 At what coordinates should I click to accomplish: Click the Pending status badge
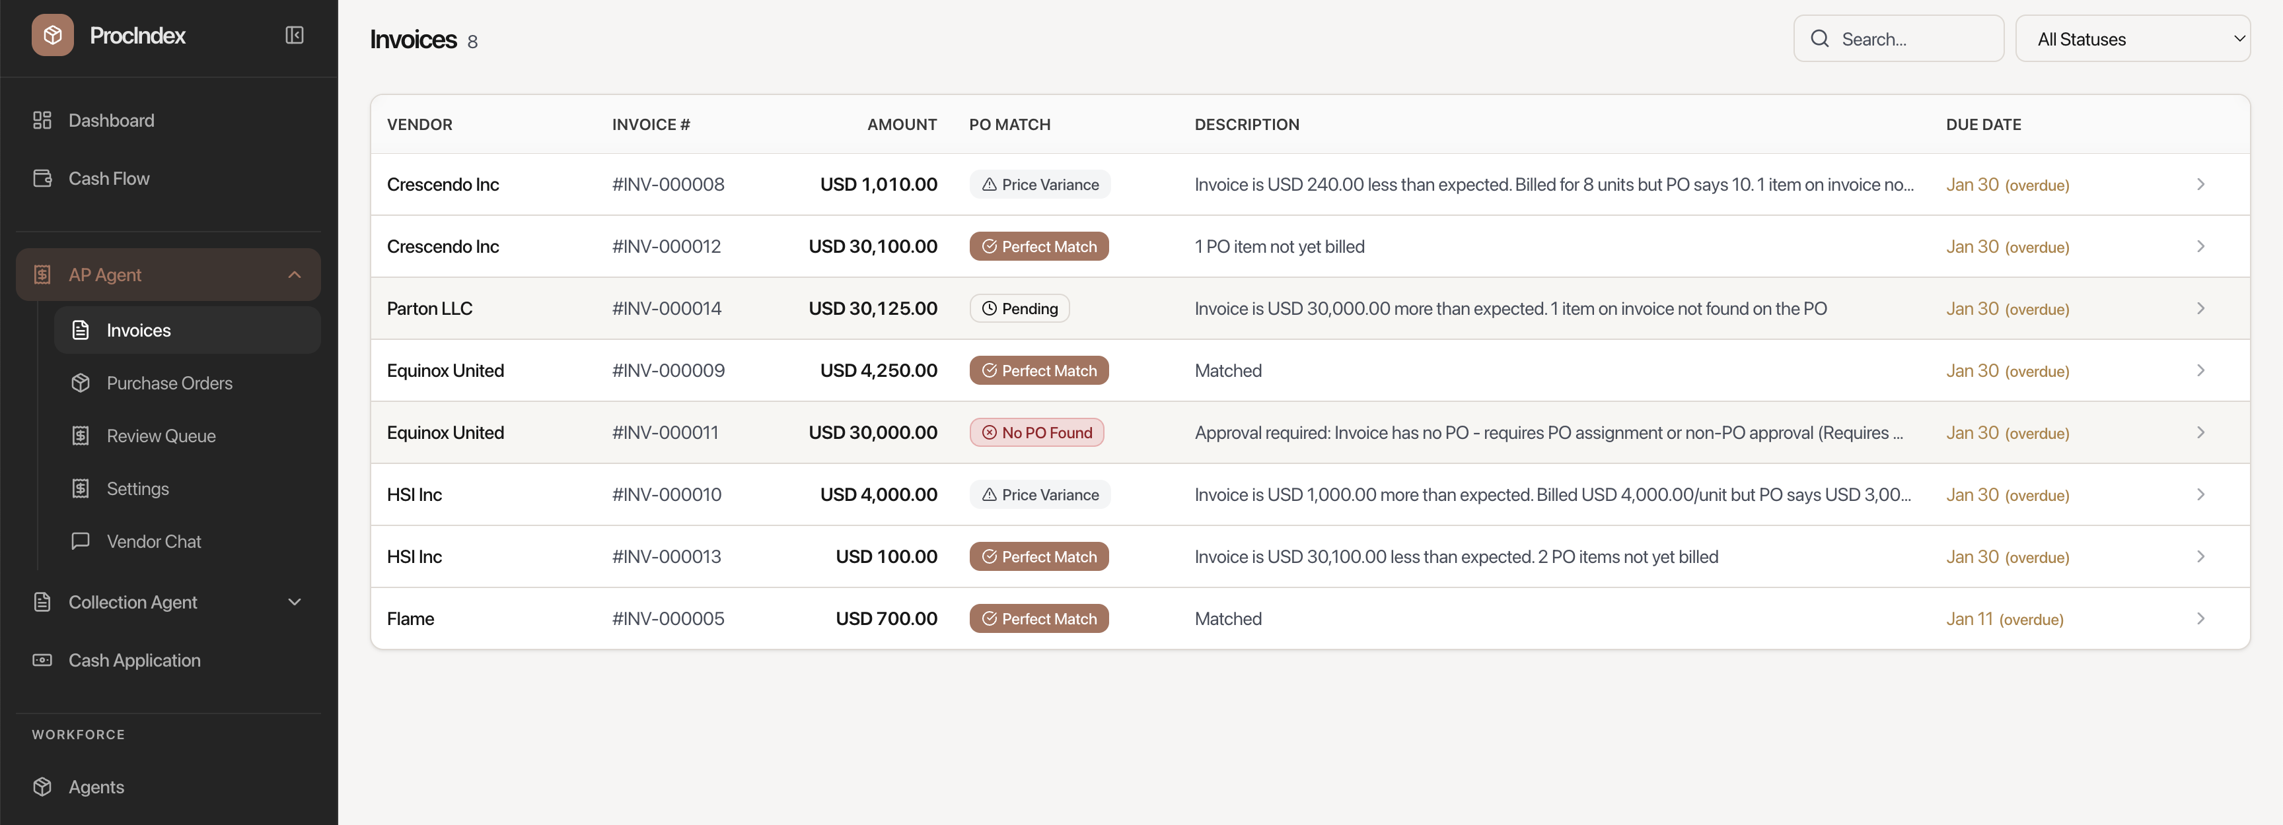coord(1019,309)
